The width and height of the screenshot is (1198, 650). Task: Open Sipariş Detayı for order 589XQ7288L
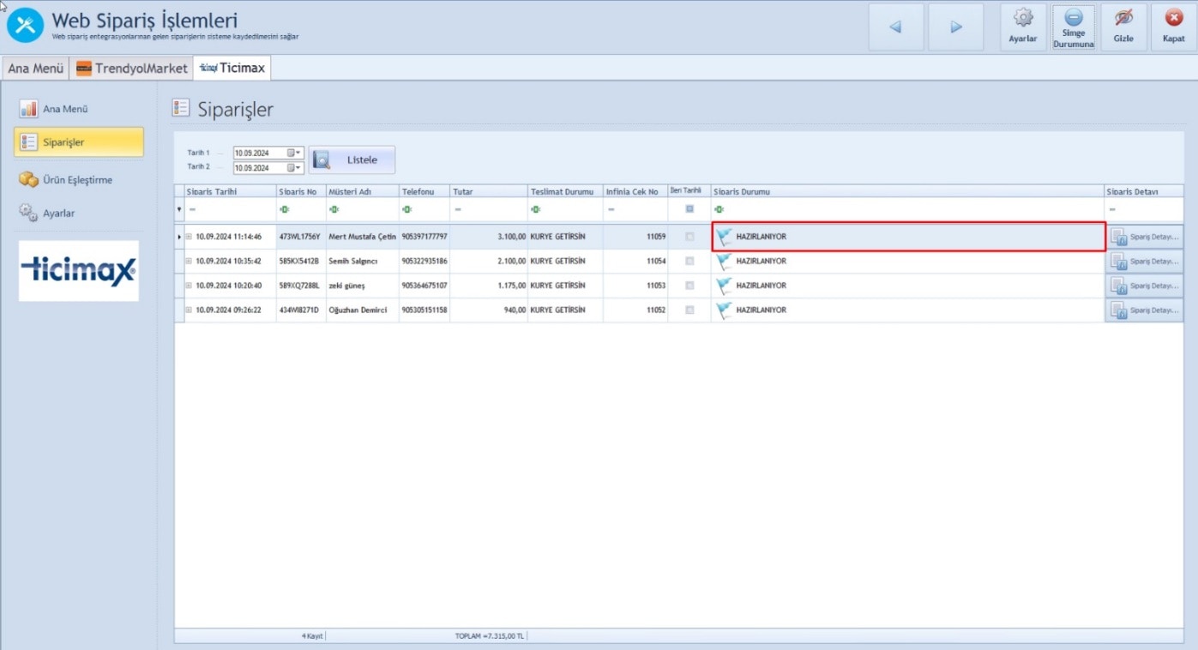1145,286
